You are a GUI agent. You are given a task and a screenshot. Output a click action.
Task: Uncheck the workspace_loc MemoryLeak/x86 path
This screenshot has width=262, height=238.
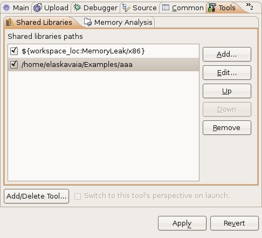pos(14,51)
